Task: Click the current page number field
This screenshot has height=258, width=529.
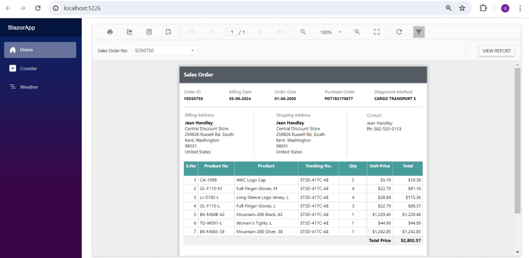Action: pos(232,33)
